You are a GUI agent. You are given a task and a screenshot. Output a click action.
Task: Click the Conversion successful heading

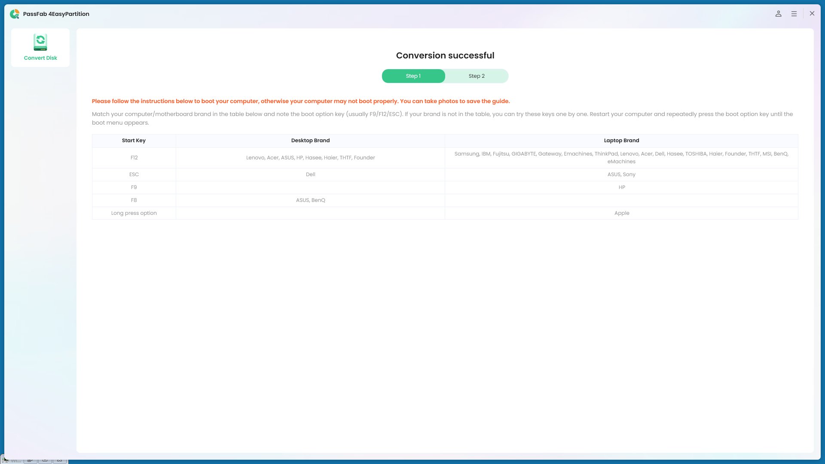445,55
